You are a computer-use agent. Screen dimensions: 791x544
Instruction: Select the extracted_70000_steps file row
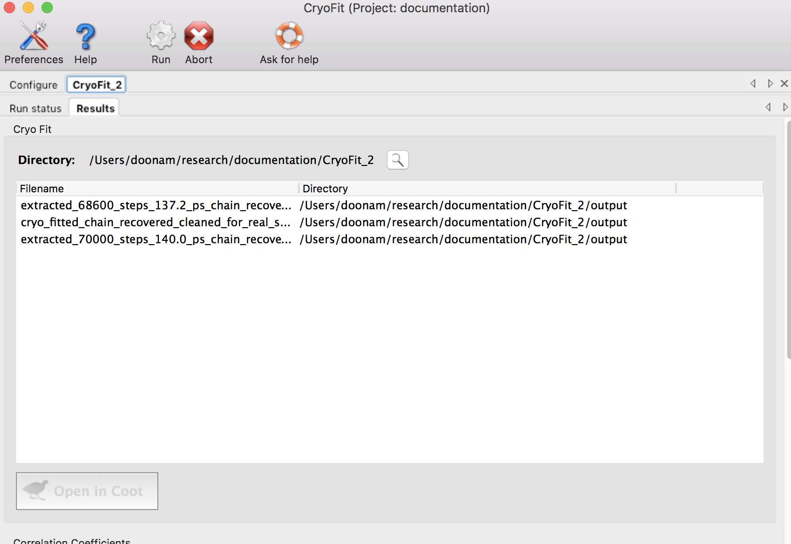pyautogui.click(x=156, y=239)
